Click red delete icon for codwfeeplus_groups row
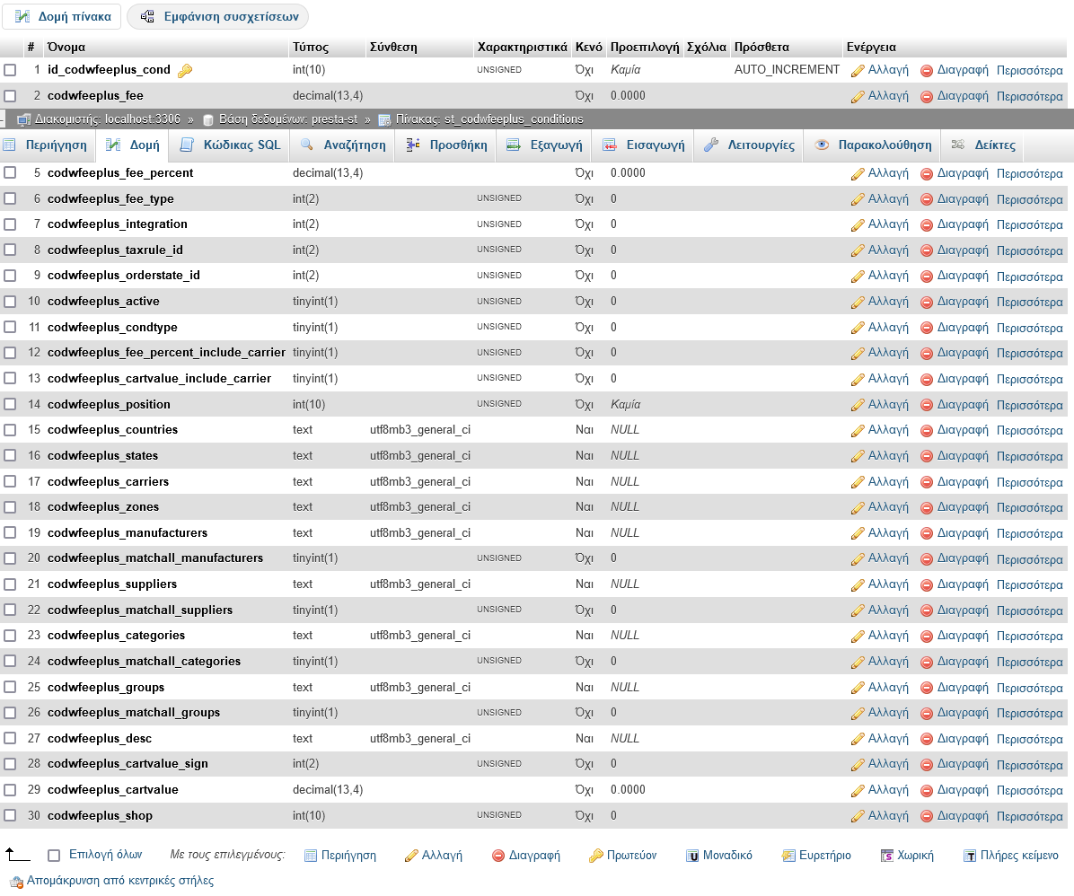Viewport: 1074px width, 896px height. [927, 688]
